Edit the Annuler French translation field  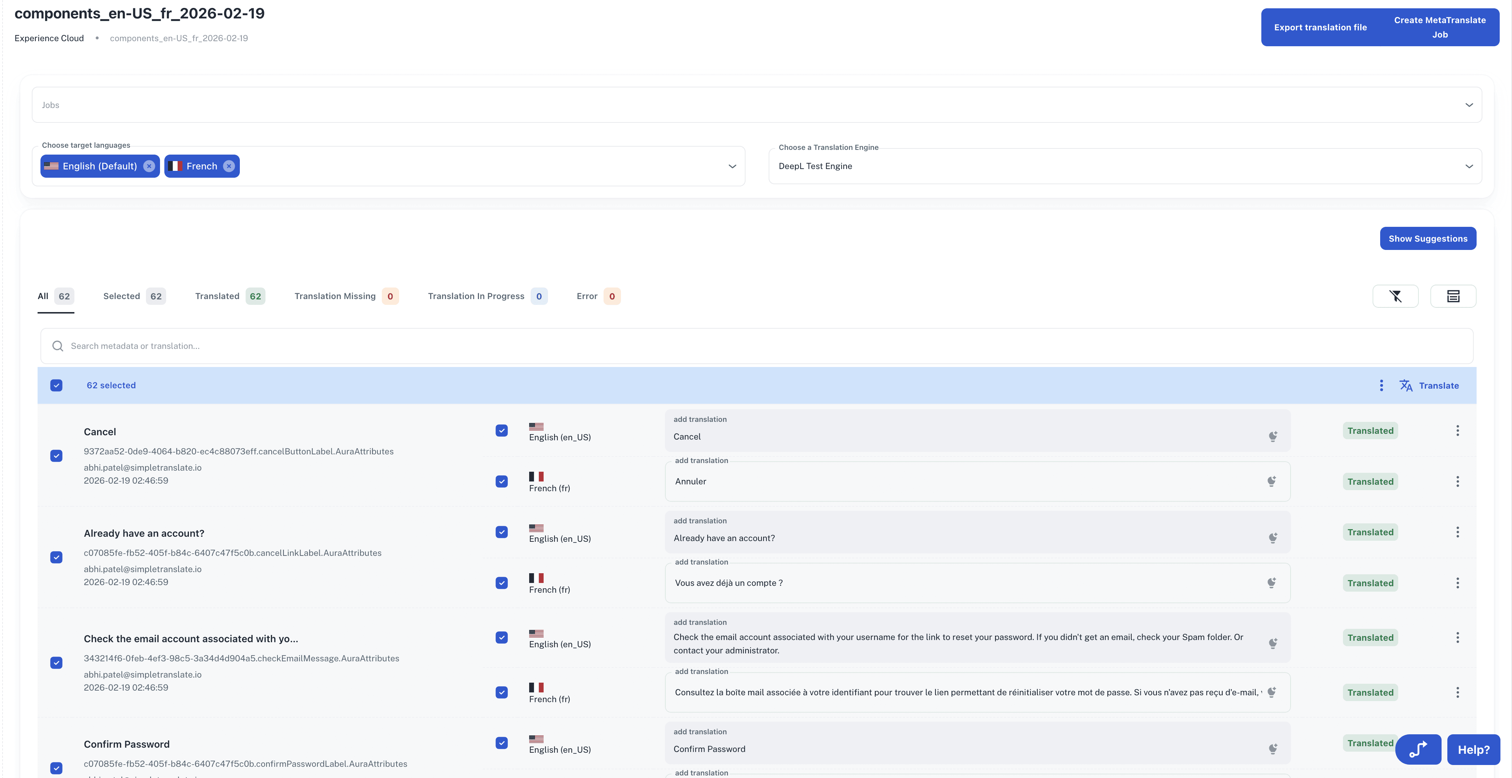point(977,482)
